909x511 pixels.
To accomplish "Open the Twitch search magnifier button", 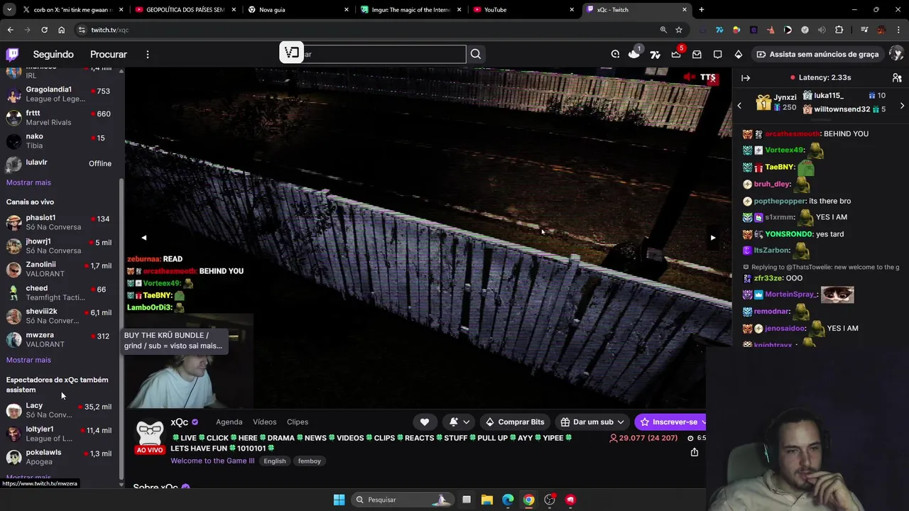I will pos(476,54).
